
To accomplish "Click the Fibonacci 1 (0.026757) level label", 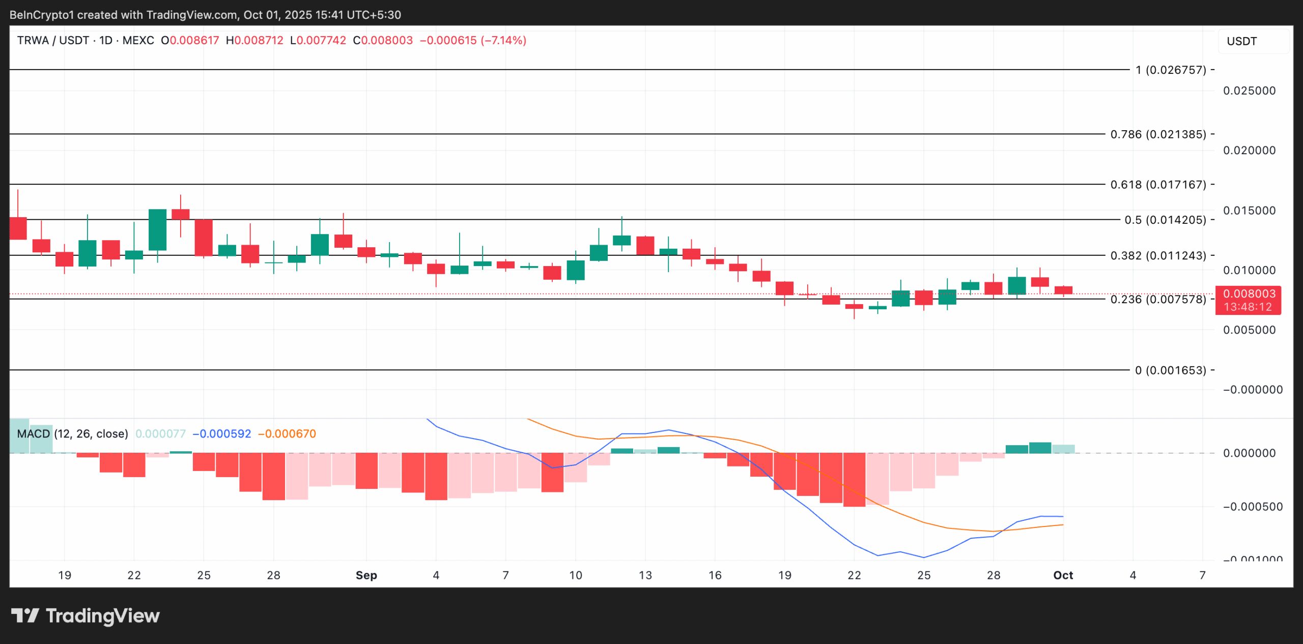I will click(x=1171, y=70).
